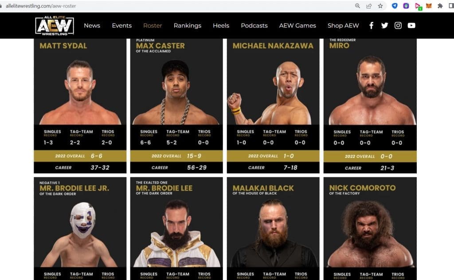Share this page via share icon
Image resolution: width=454 pixels, height=280 pixels.
[x=369, y=6]
